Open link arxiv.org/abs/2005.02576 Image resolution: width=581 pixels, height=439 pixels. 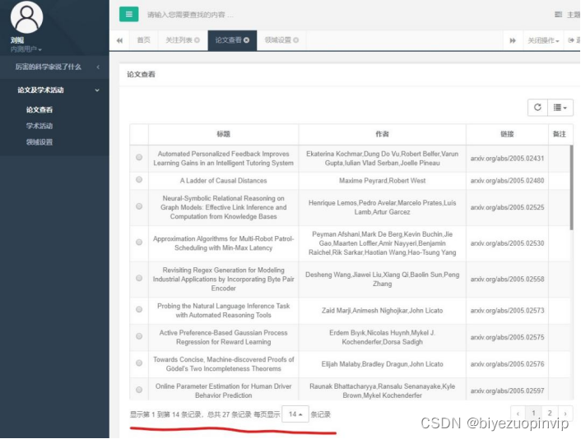(x=507, y=364)
